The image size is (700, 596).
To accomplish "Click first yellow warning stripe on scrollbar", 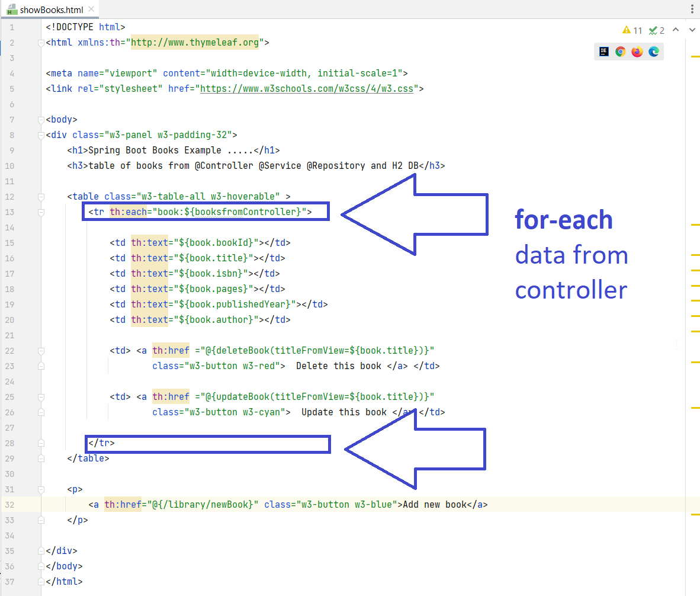I will tap(695, 57).
